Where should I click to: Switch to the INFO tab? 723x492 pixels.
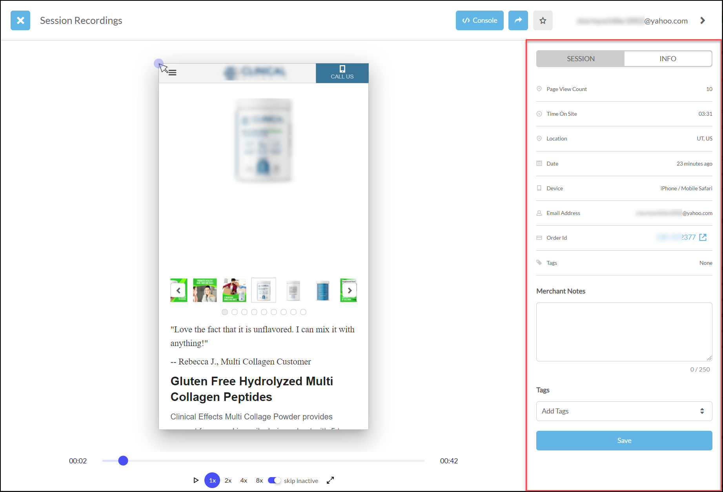(x=668, y=58)
